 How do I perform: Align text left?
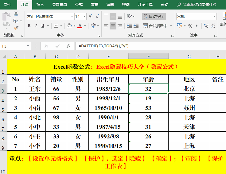(106, 26)
